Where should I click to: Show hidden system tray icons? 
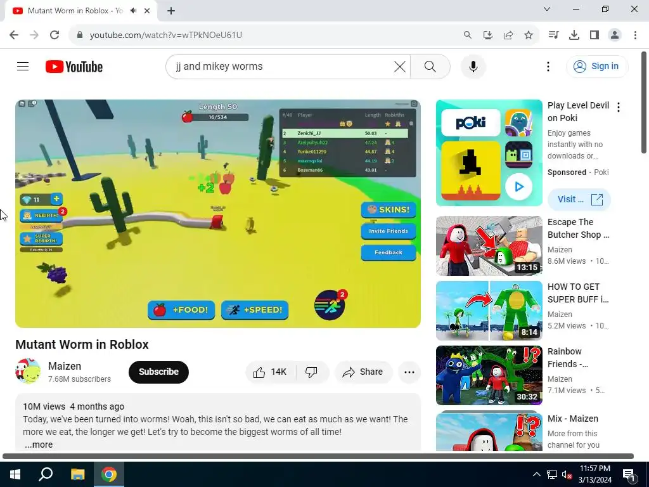(536, 474)
